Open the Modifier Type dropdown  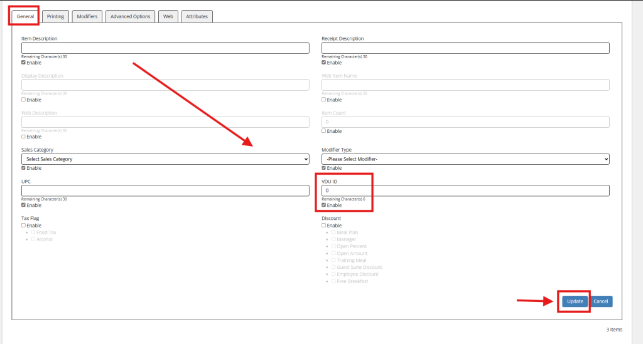click(x=465, y=159)
